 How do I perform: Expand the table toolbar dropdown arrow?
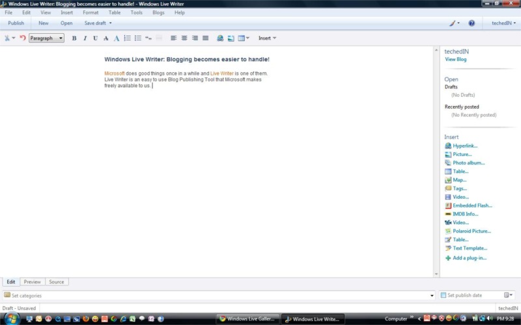pos(247,38)
